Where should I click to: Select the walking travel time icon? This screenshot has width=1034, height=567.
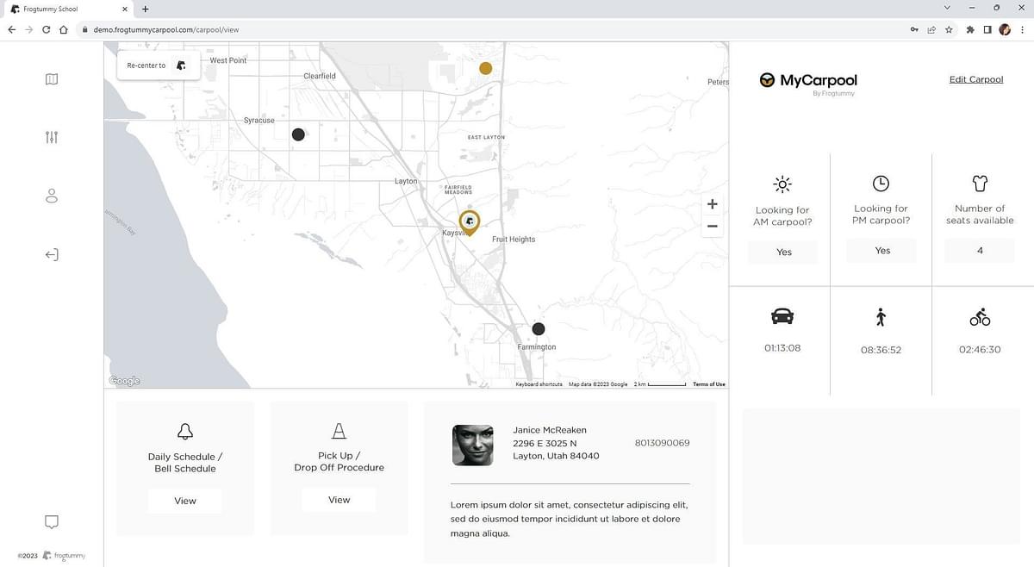[x=880, y=317]
